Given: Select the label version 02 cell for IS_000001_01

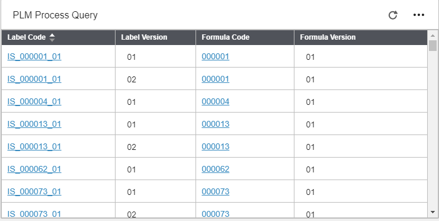Looking at the screenshot, I should click(155, 79).
